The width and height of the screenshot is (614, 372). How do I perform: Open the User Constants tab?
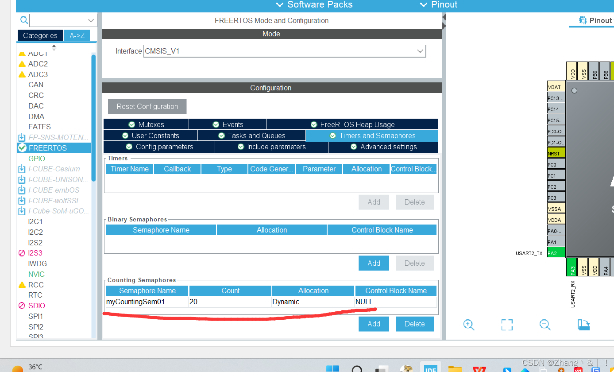(x=151, y=136)
